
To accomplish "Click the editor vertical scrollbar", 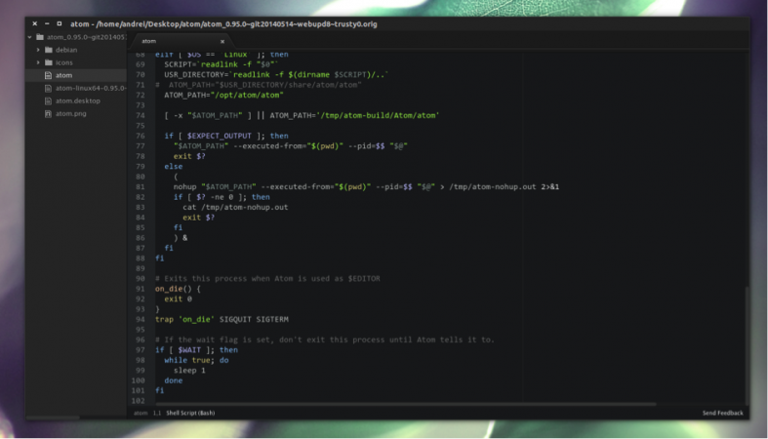I will tap(747, 345).
